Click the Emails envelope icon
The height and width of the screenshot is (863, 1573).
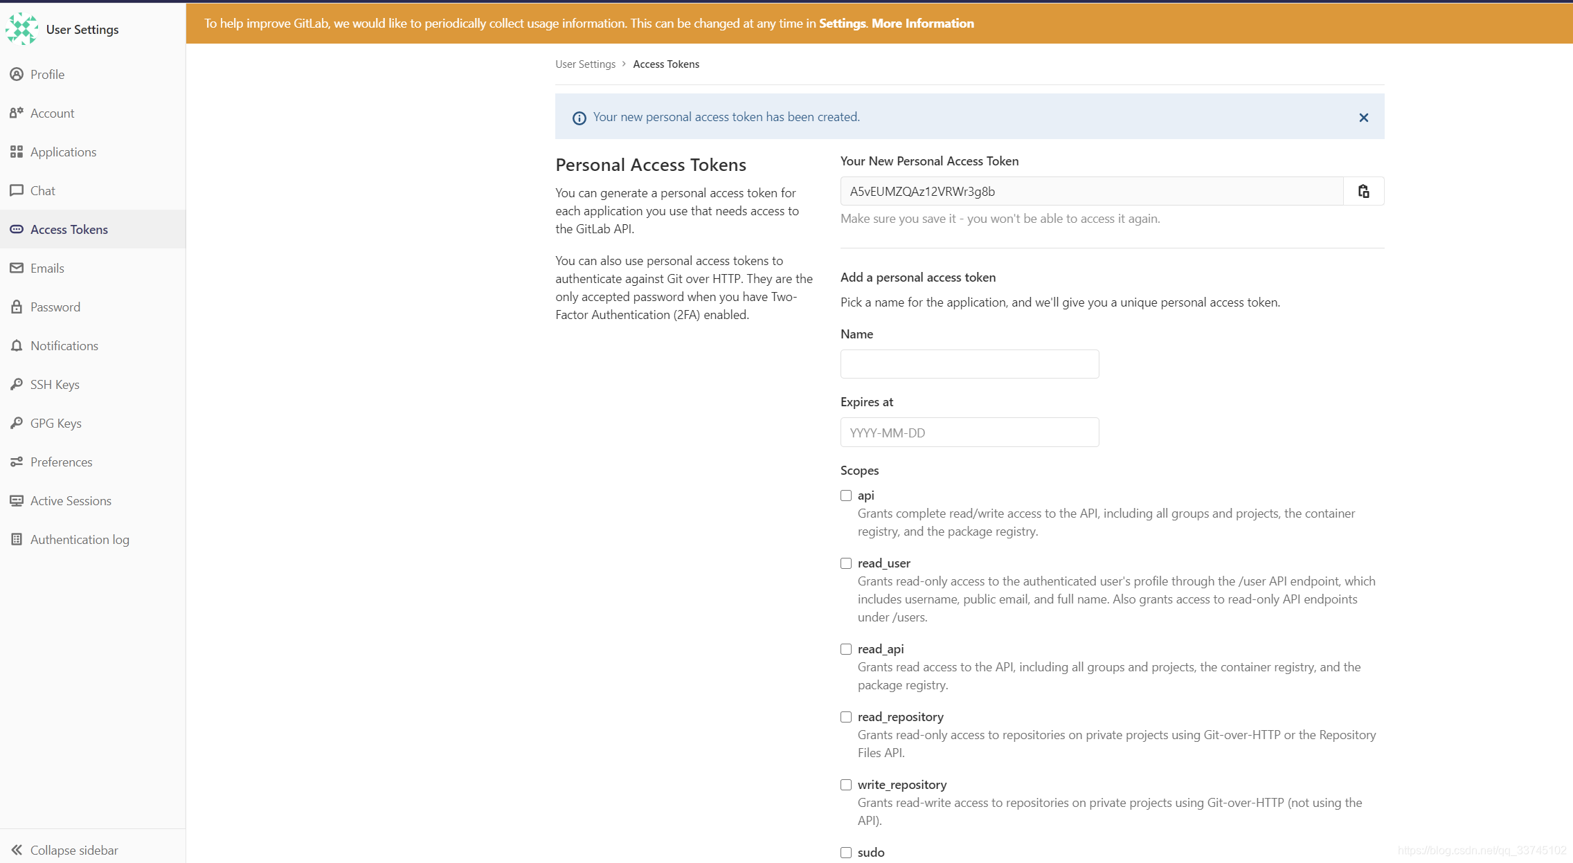point(17,268)
